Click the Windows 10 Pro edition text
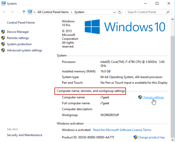The image size is (175, 142). [x=68, y=23]
